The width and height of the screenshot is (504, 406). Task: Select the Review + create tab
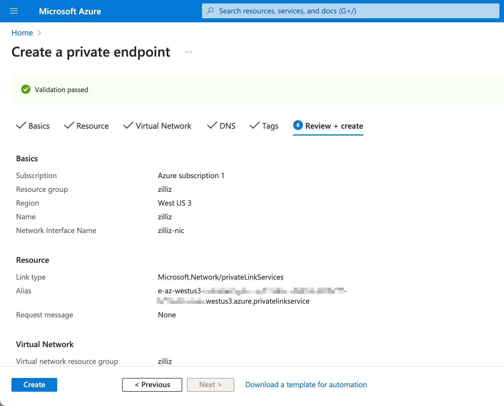click(334, 126)
